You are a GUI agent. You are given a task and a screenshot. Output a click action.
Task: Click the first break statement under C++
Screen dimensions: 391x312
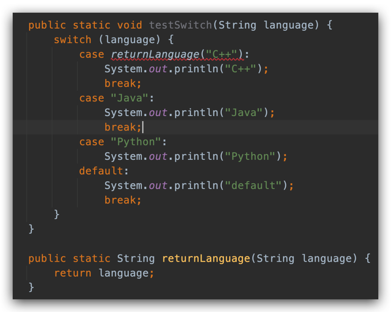(123, 84)
